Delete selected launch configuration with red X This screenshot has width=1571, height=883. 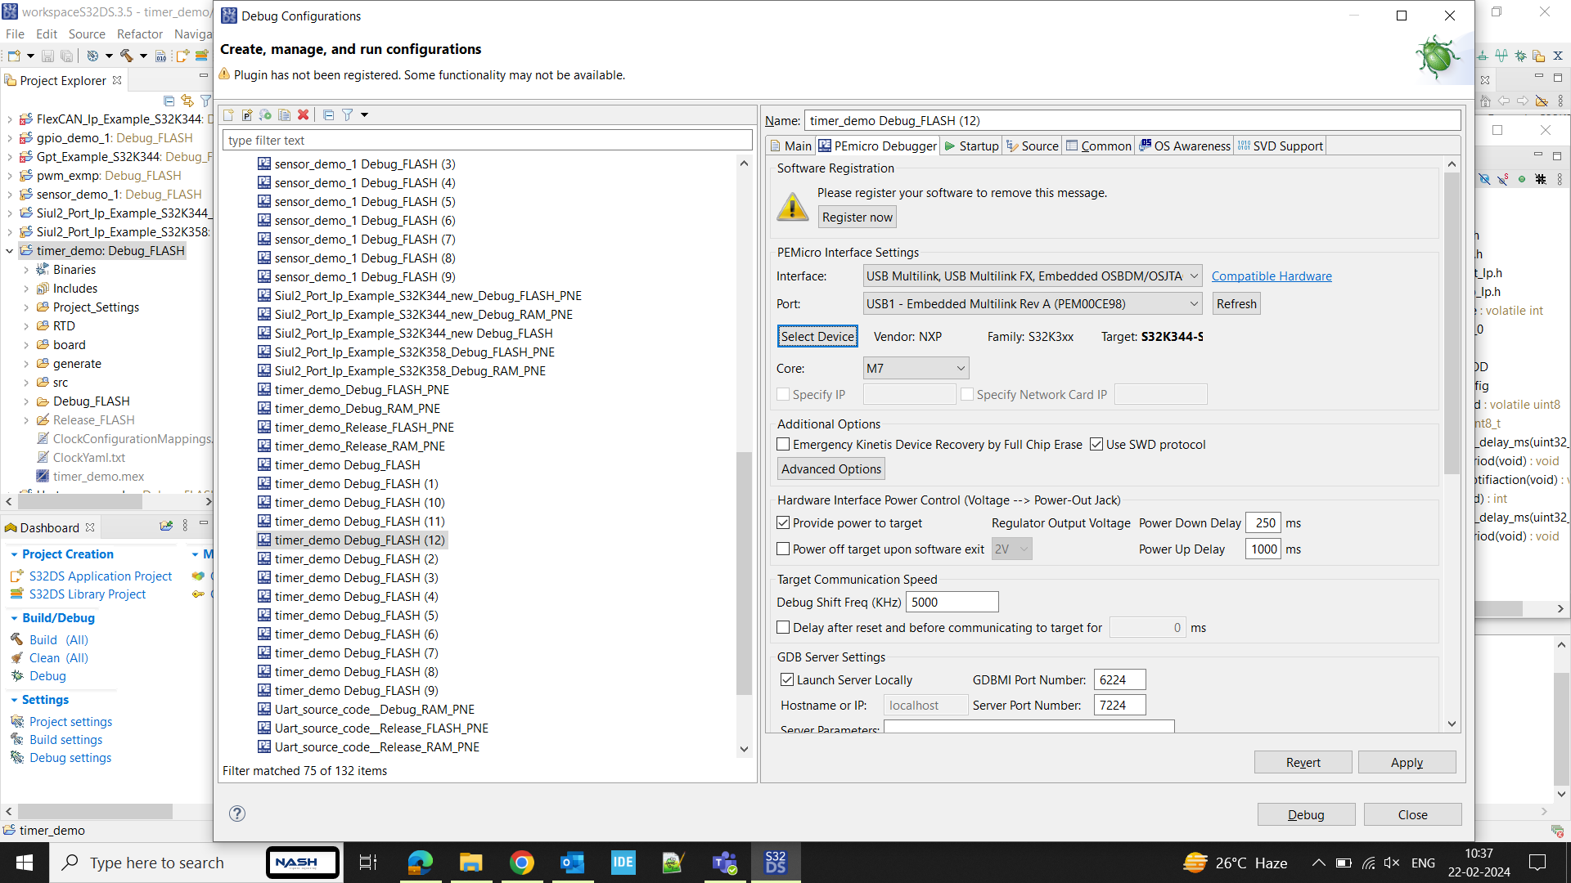pos(304,115)
